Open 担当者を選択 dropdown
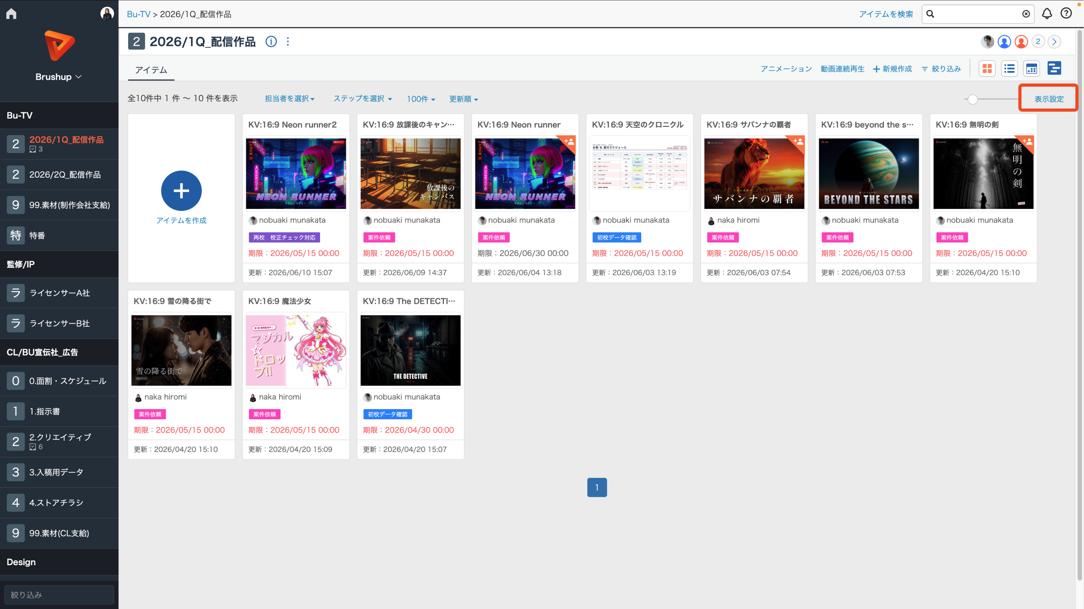The height and width of the screenshot is (609, 1084). click(290, 99)
